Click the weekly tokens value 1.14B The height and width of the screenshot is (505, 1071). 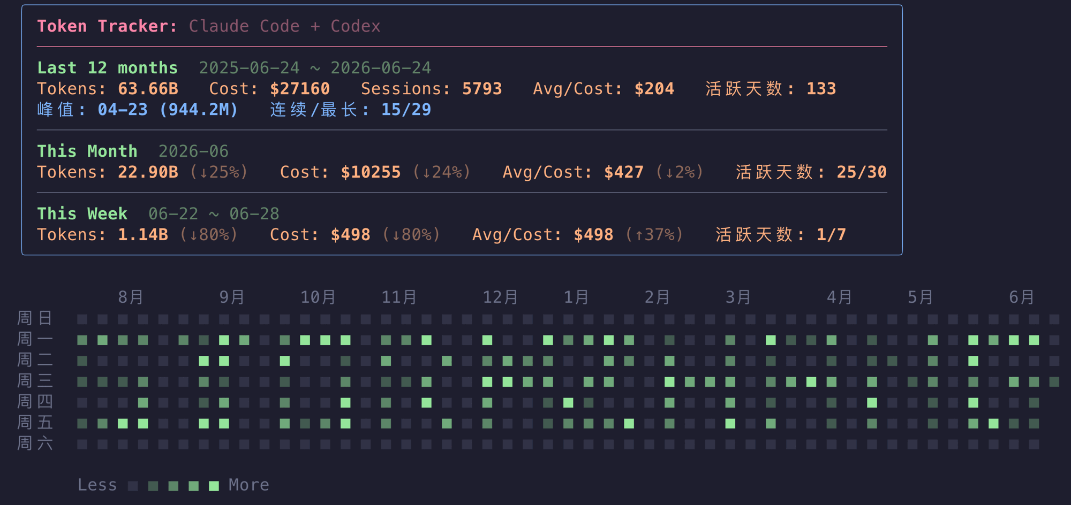[143, 235]
